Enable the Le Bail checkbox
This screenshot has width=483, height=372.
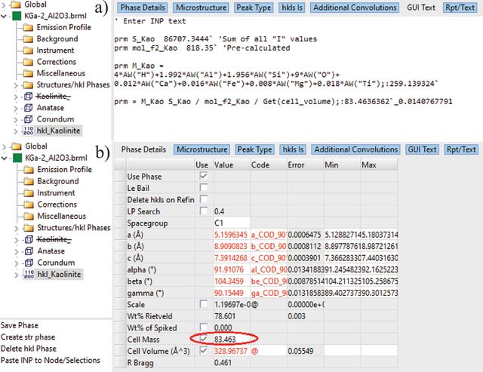point(203,188)
